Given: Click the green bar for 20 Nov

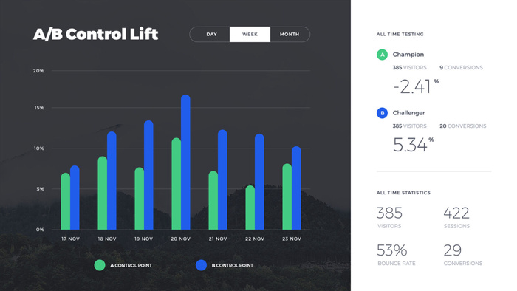Looking at the screenshot, I should [177, 184].
